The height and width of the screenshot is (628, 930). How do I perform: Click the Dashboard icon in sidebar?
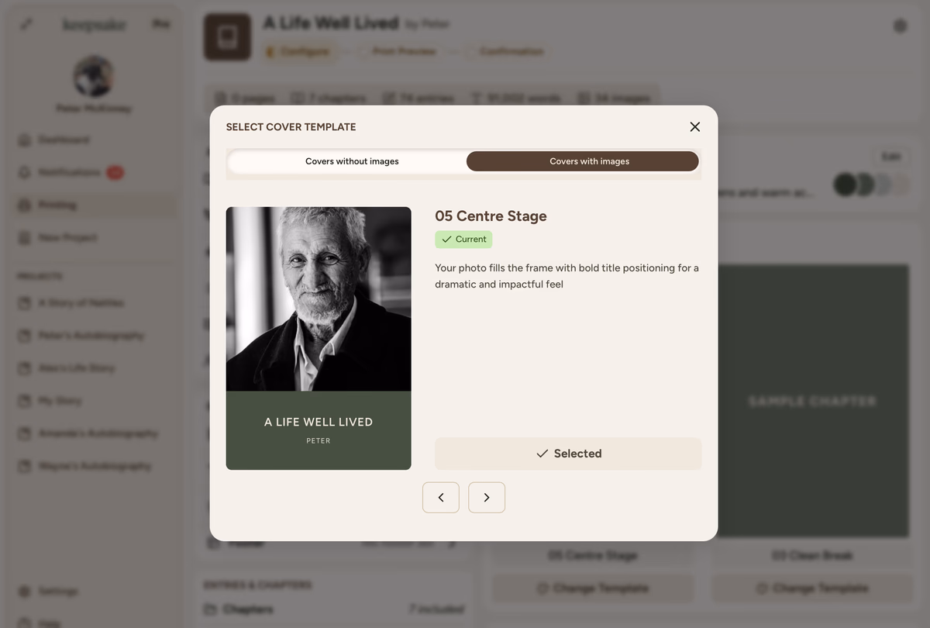[x=25, y=140]
